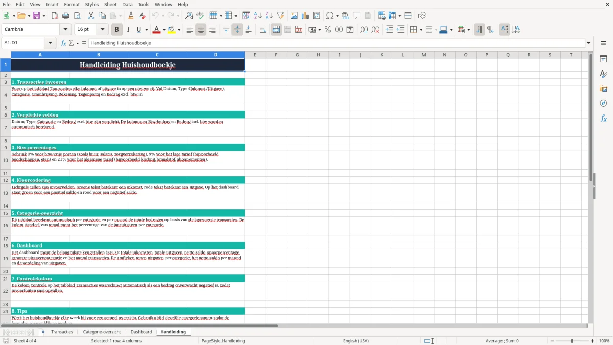Click Add Decimal Place icon
The width and height of the screenshot is (613, 345).
(x=364, y=30)
